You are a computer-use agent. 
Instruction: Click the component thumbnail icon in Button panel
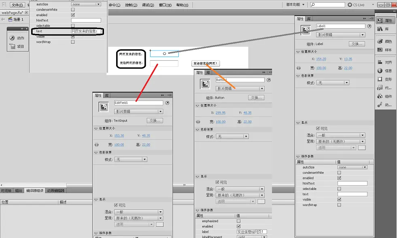pos(205,84)
